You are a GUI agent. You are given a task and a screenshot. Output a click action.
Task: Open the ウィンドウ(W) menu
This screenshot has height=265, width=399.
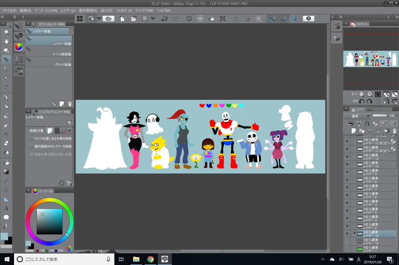click(144, 11)
